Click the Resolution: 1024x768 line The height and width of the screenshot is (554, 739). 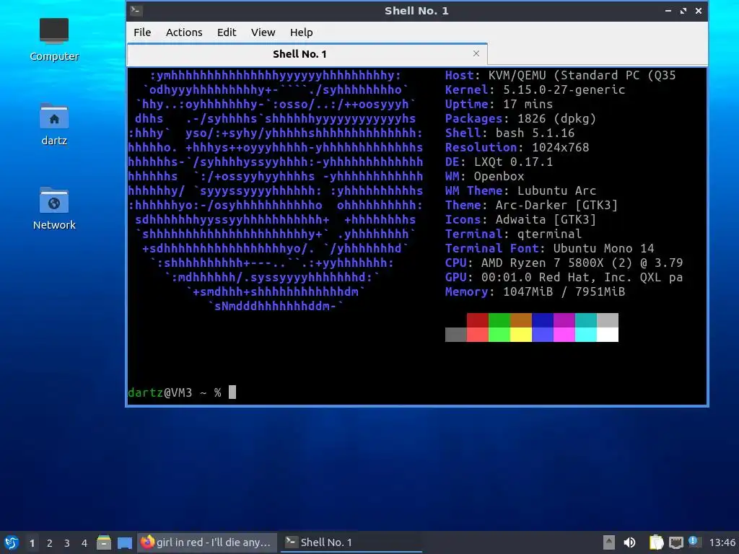coord(517,147)
